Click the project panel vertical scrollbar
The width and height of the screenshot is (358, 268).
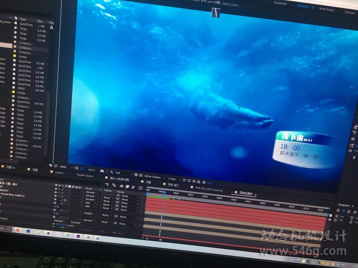click(48, 123)
